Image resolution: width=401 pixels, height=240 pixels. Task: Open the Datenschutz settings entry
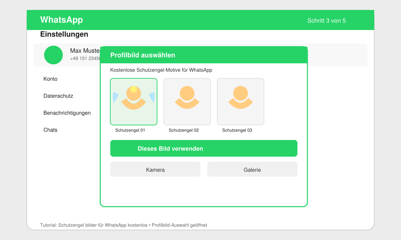(58, 96)
